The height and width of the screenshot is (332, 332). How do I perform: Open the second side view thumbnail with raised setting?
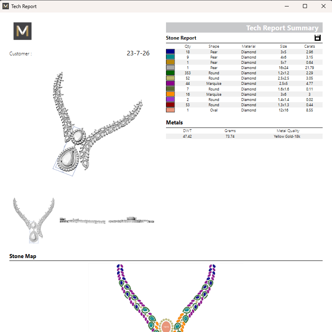click(x=131, y=220)
